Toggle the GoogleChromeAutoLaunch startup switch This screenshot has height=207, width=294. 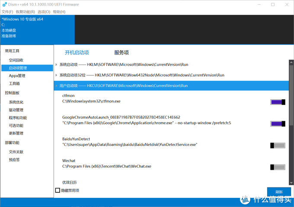click(278, 123)
